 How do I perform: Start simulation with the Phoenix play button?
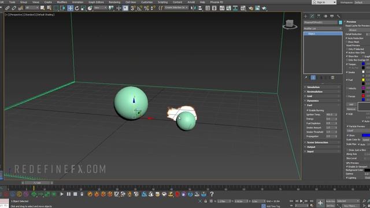[62, 194]
